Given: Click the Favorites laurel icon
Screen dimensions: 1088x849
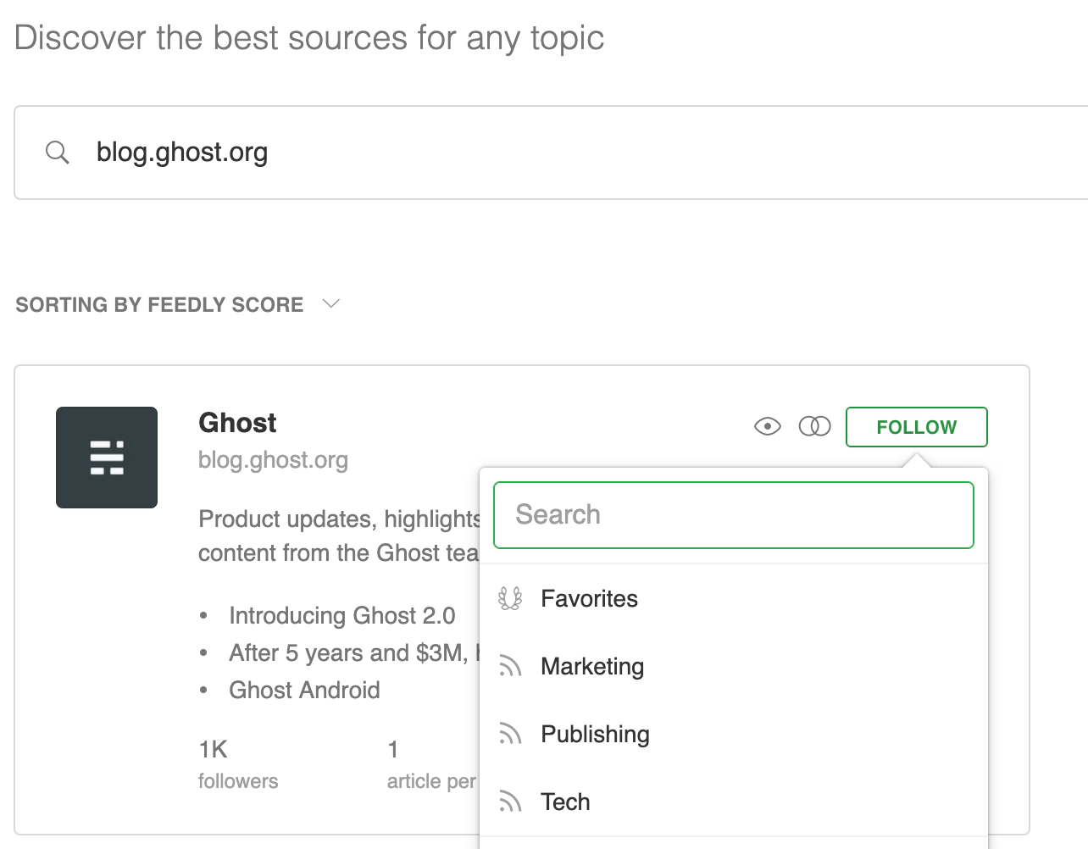Looking at the screenshot, I should [x=510, y=599].
